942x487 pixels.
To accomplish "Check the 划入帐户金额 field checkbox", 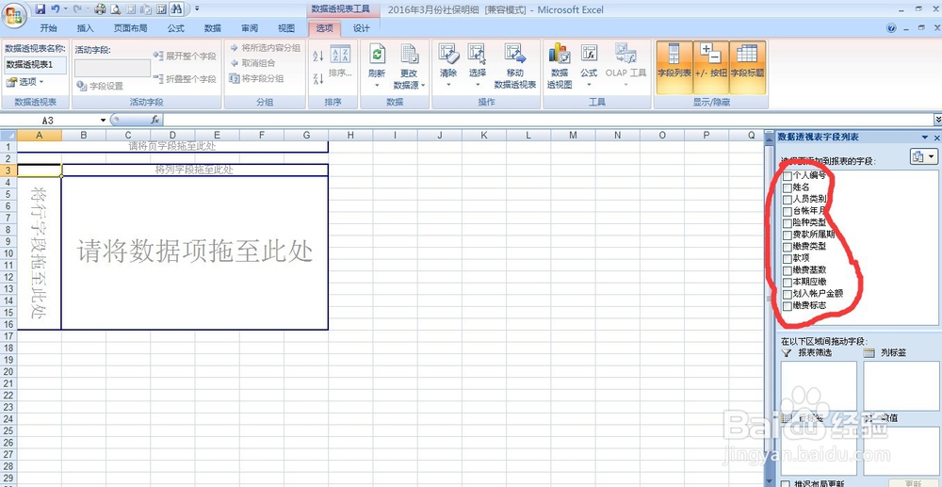I will pyautogui.click(x=787, y=294).
